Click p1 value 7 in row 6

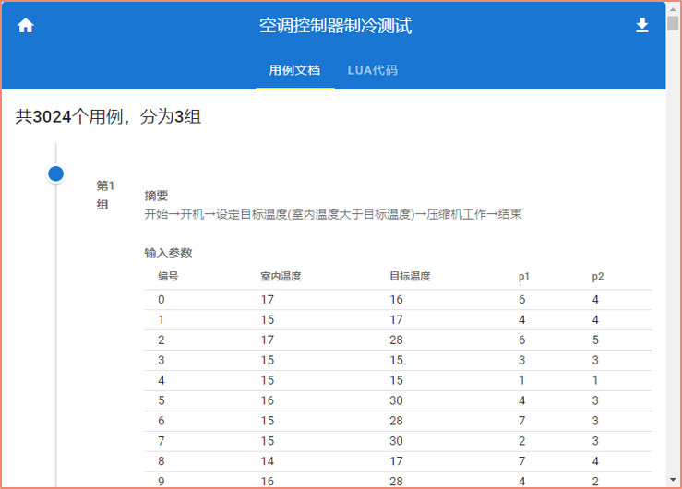pyautogui.click(x=522, y=421)
